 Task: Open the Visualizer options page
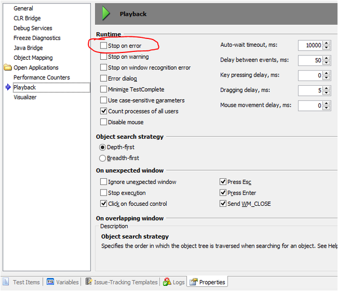25,98
